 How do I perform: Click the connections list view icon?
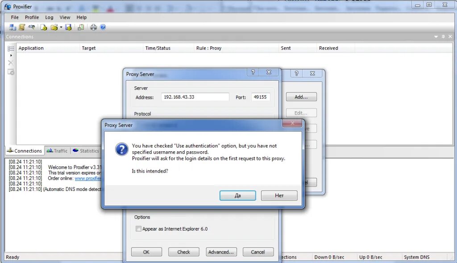[11, 49]
